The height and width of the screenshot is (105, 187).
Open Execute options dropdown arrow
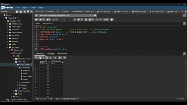pos(82,20)
